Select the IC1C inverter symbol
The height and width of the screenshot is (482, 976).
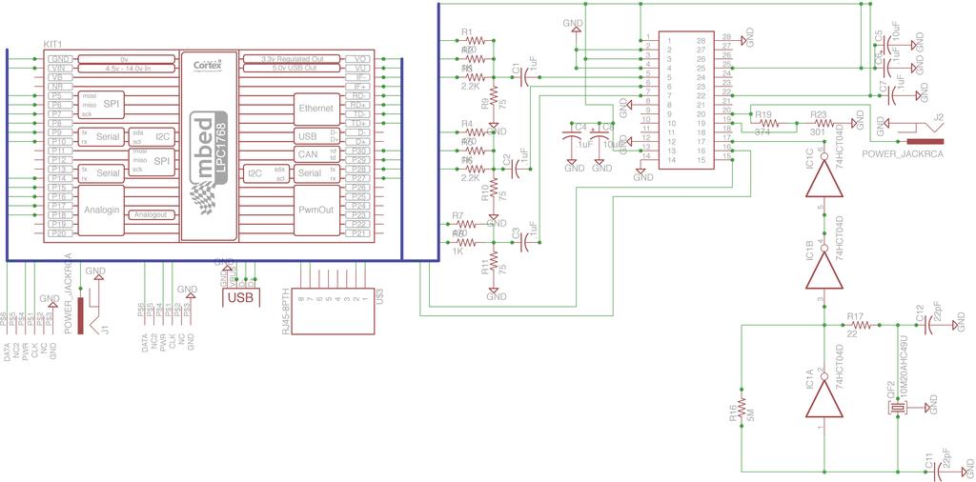824,178
